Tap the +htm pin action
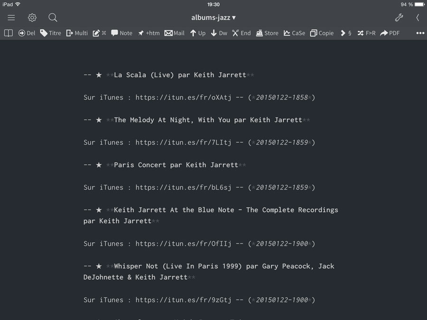Screen dimensions: 427x320 pos(149,33)
